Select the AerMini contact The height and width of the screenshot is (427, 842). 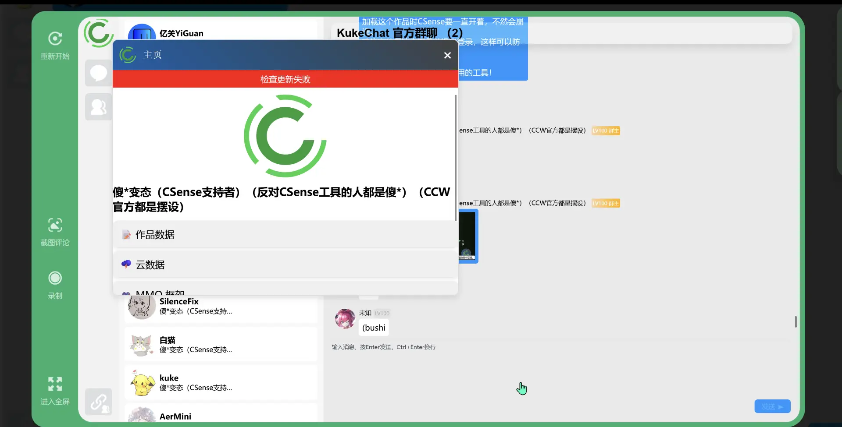[x=221, y=414]
